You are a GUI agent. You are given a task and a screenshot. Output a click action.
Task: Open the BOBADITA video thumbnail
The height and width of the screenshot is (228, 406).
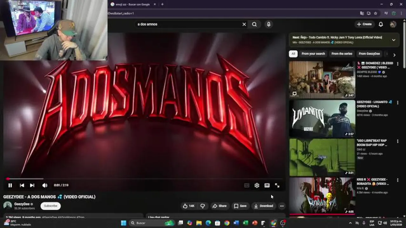322,196
